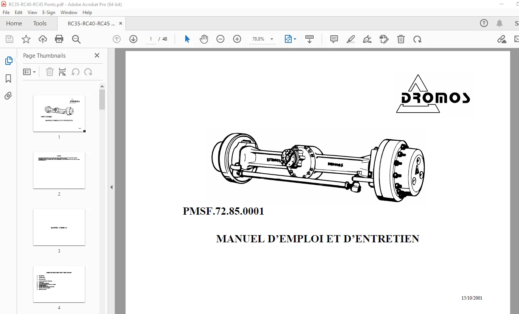Select the RC35-RC40-RC45 document tab
This screenshot has height=314, width=519.
click(91, 24)
